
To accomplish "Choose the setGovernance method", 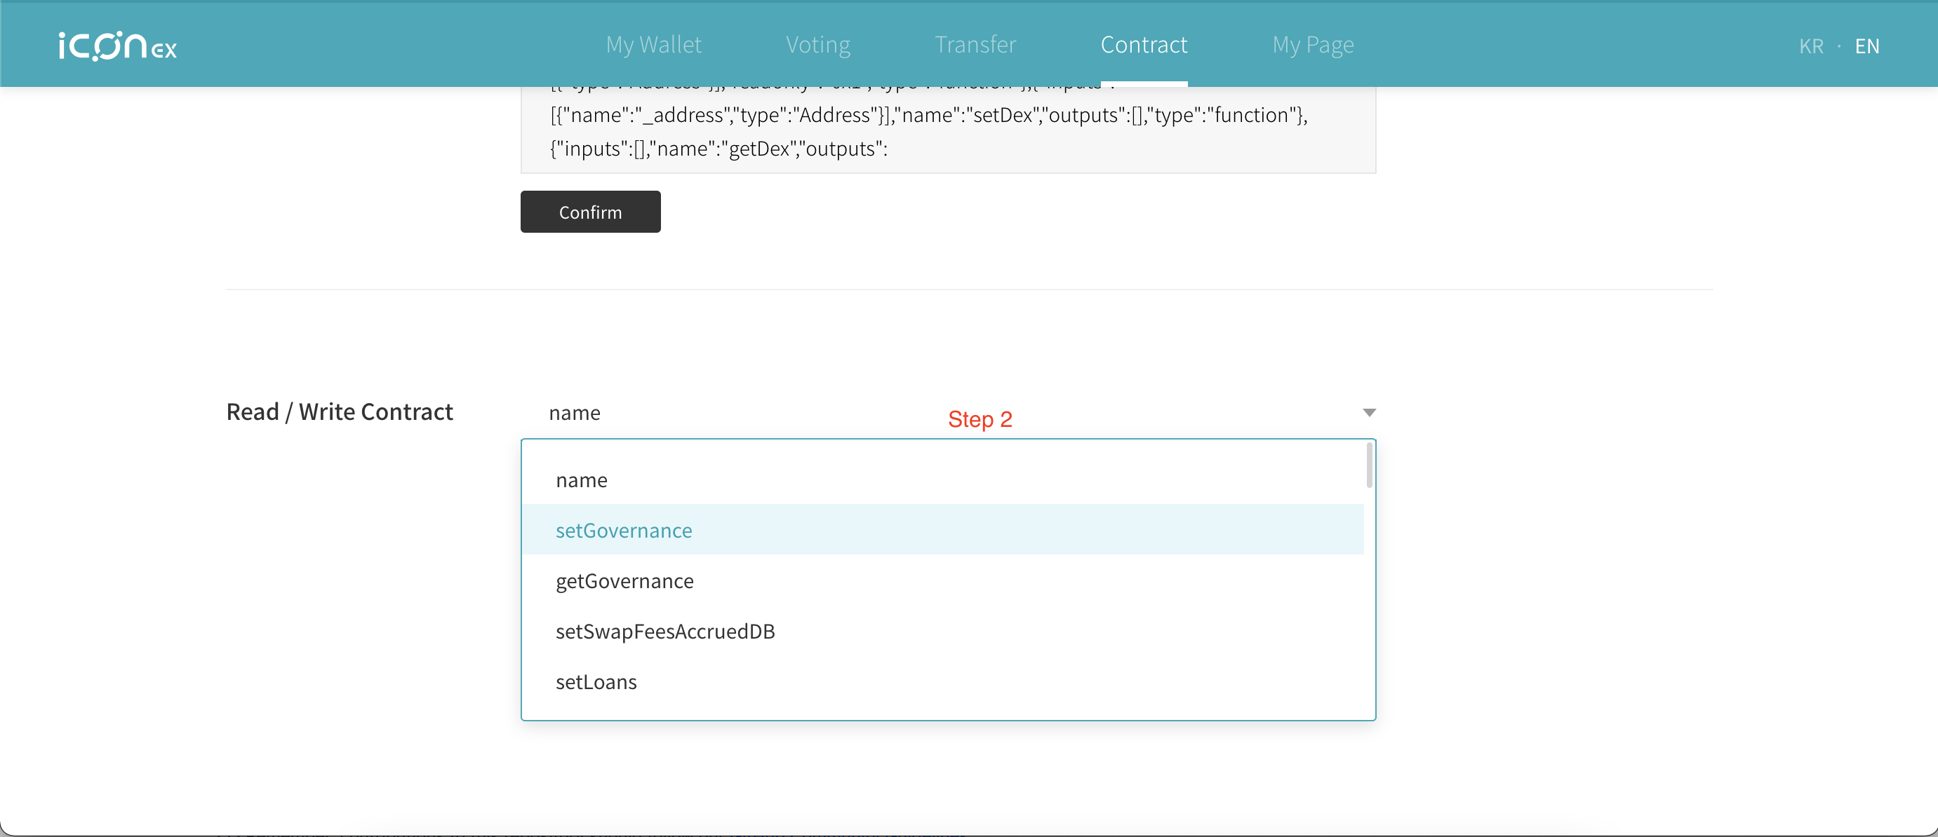I will (x=624, y=530).
